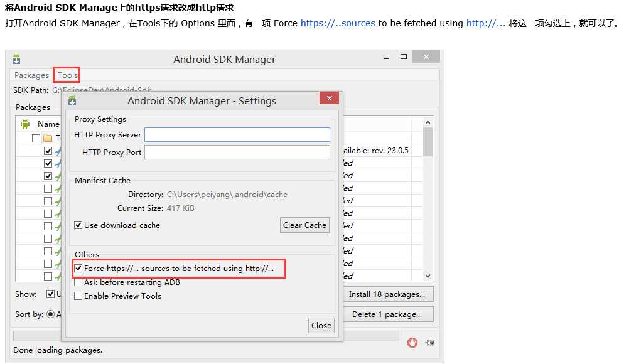The height and width of the screenshot is (364, 624).
Task: Click the red stop hand icon
Action: click(x=412, y=342)
